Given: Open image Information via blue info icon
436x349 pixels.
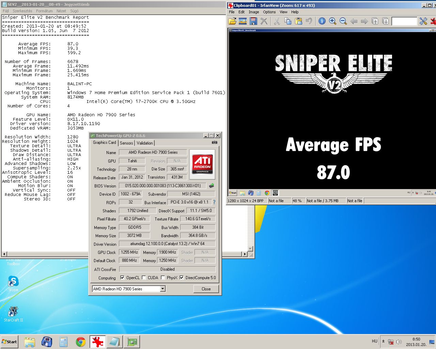Looking at the screenshot, I should 322,21.
